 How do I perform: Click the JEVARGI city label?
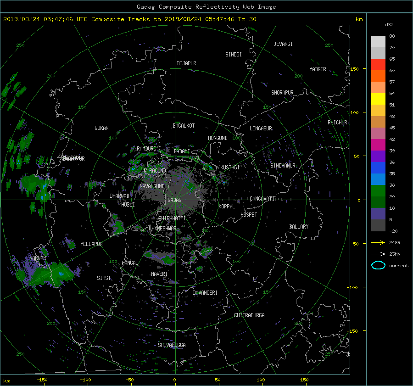[x=283, y=44]
